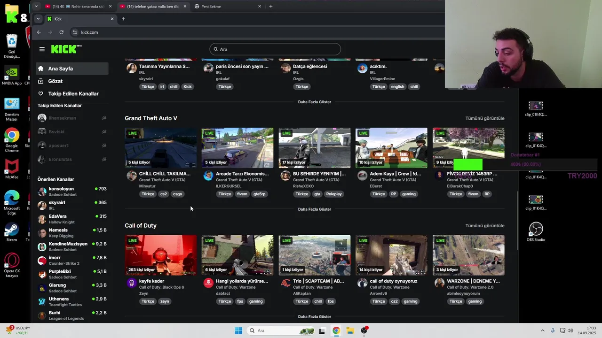Image resolution: width=602 pixels, height=338 pixels.
Task: Open OBS Studio desktop icon
Action: click(536, 232)
